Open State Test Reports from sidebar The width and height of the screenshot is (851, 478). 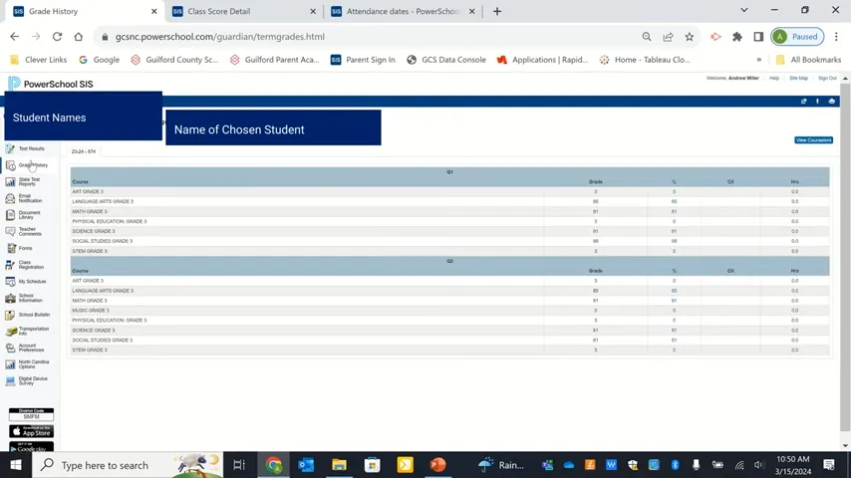pos(29,181)
